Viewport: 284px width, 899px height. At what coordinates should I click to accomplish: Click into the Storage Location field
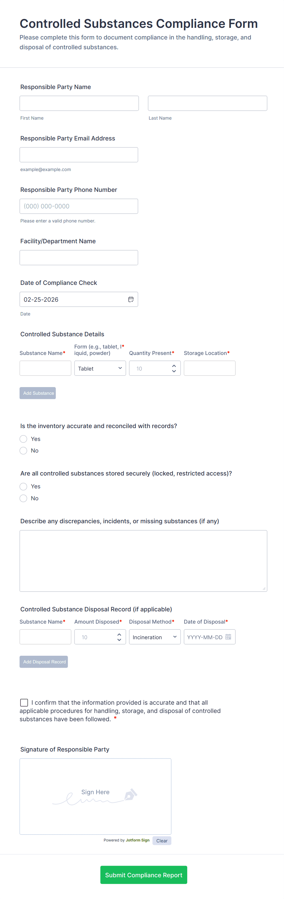point(209,368)
